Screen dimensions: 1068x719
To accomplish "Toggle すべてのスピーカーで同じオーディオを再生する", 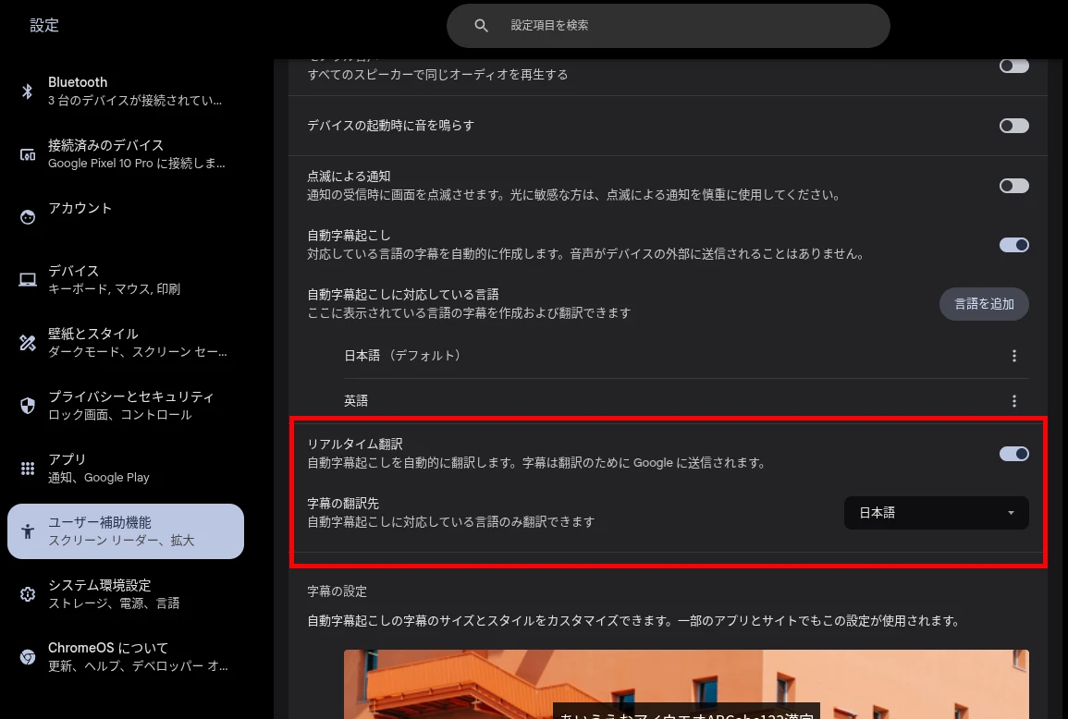I will pyautogui.click(x=1013, y=65).
